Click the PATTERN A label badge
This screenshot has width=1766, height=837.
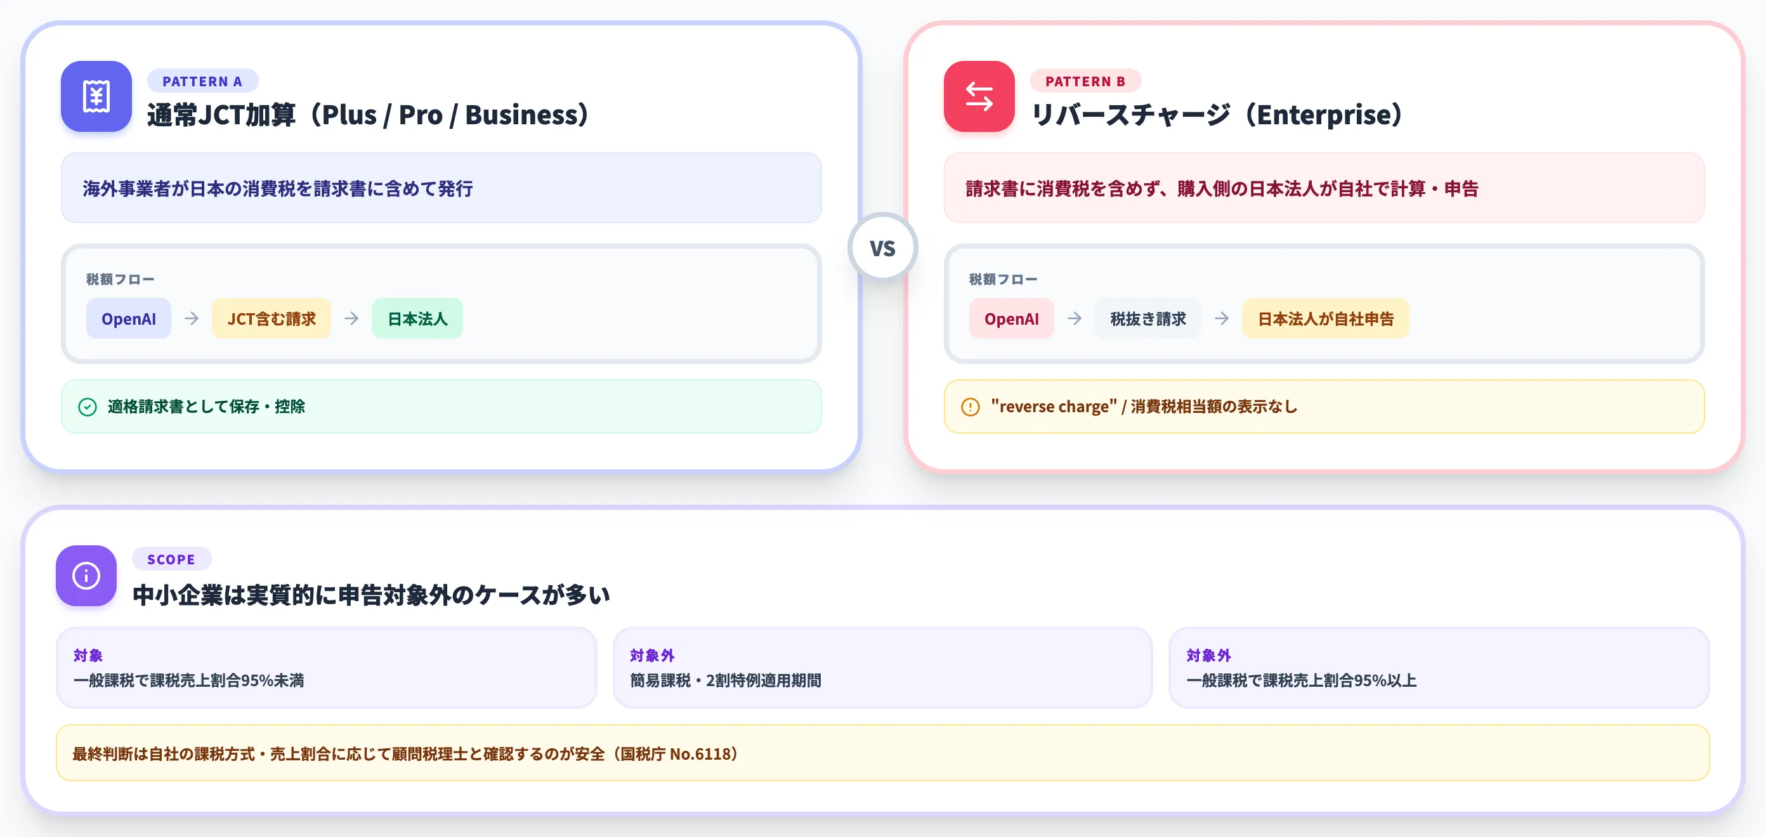(x=202, y=81)
